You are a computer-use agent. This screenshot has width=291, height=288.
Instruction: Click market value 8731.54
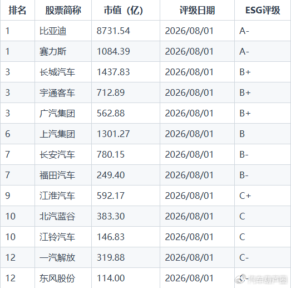click(x=113, y=31)
